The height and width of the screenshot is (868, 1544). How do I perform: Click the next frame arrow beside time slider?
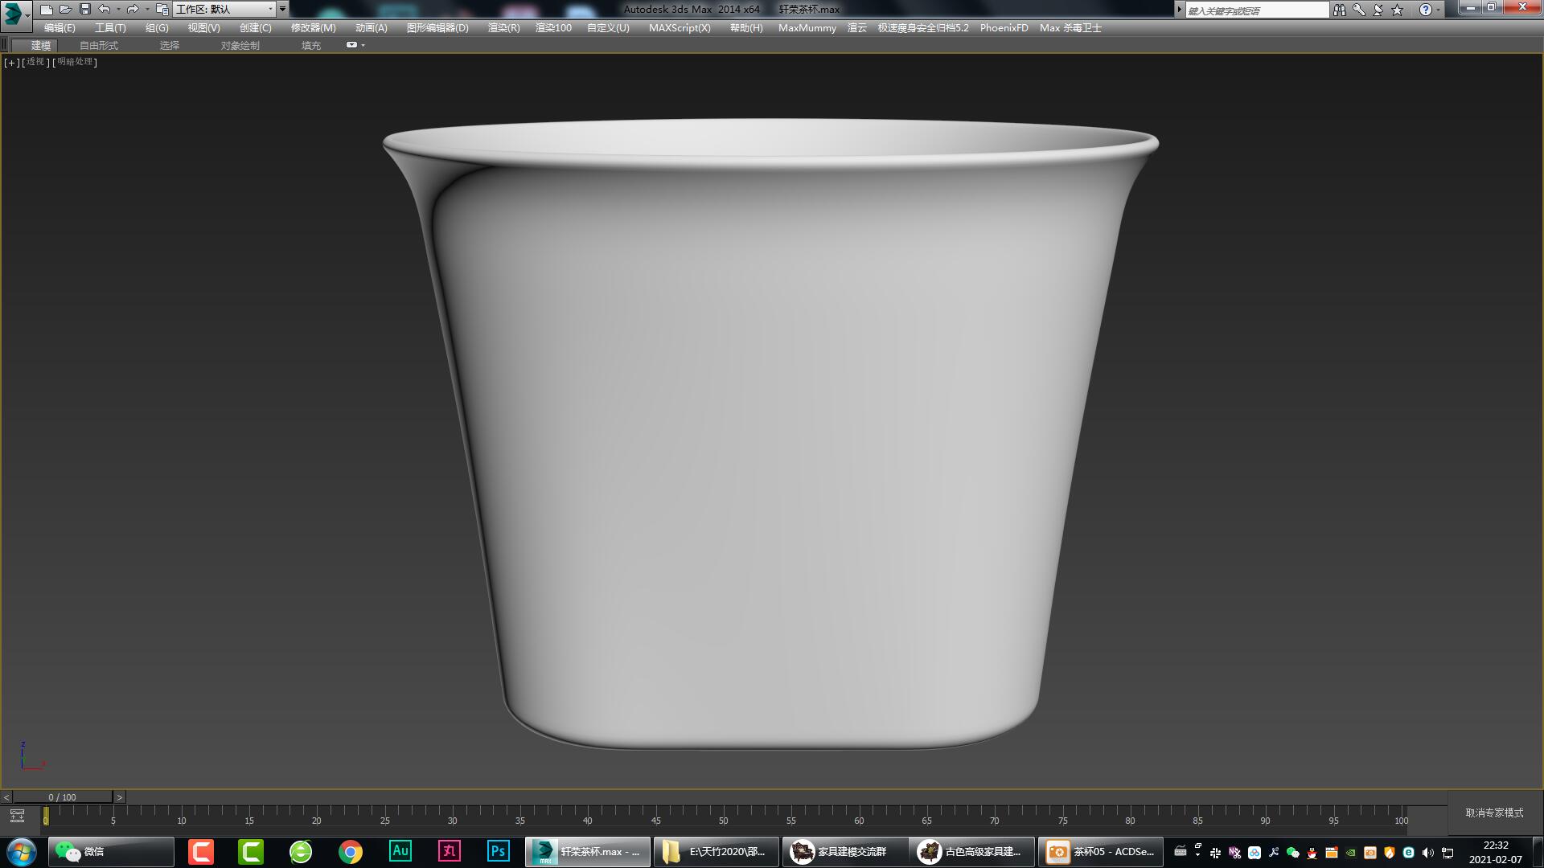click(x=119, y=796)
